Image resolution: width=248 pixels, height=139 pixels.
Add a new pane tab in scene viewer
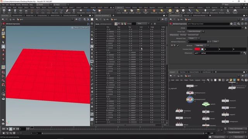click(x=81, y=15)
